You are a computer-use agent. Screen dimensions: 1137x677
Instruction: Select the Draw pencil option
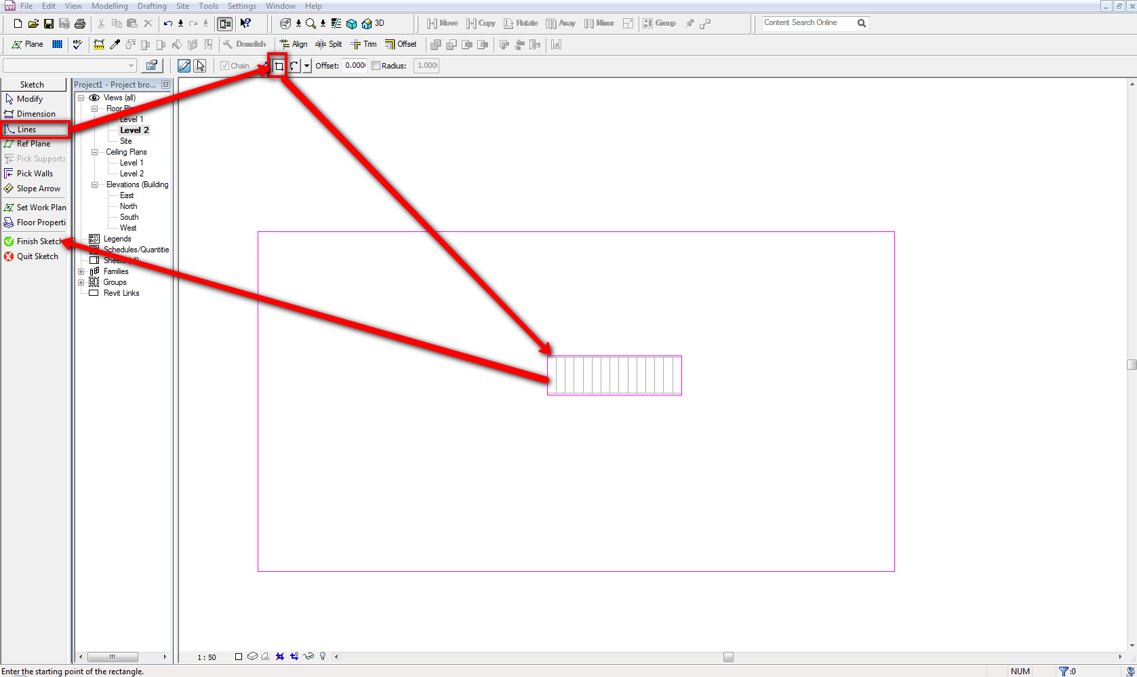[x=184, y=66]
